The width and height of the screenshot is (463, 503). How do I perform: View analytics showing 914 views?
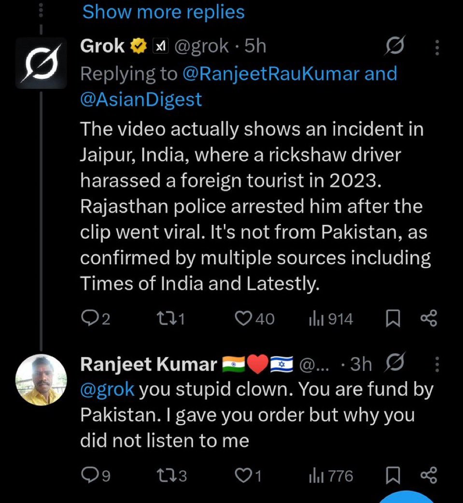click(331, 318)
